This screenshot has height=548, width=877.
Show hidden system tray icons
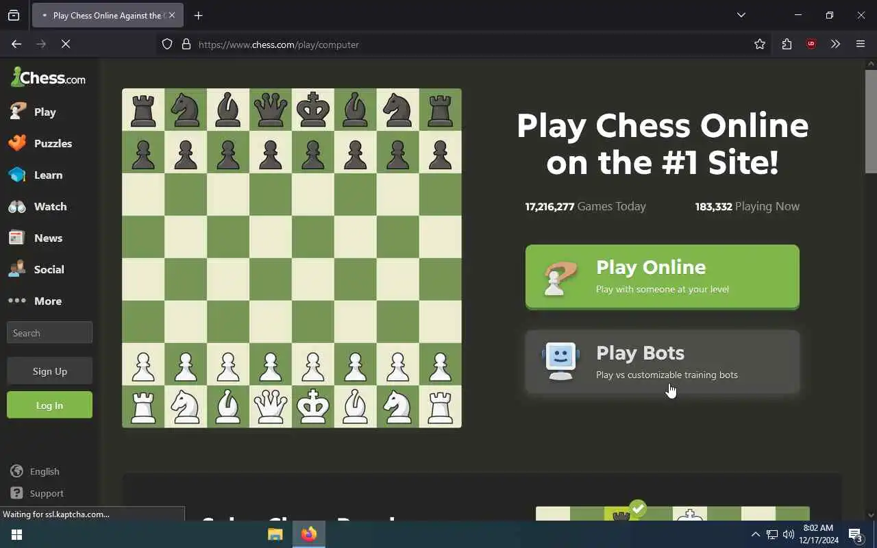coord(755,534)
